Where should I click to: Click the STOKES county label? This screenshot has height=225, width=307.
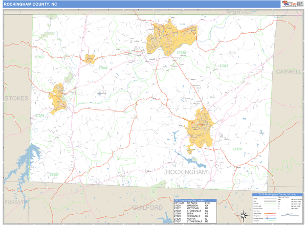[x=17, y=98]
